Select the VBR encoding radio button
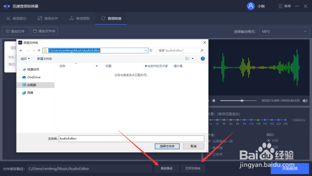The image size is (312, 176). click(x=269, y=141)
